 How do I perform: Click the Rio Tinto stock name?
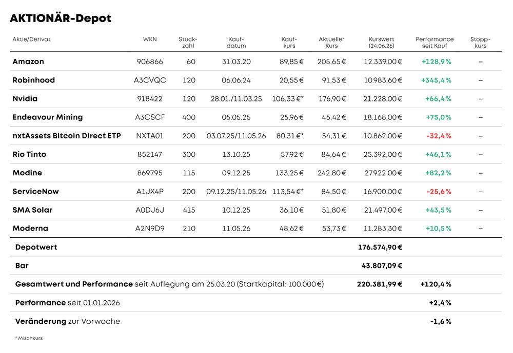(29, 154)
